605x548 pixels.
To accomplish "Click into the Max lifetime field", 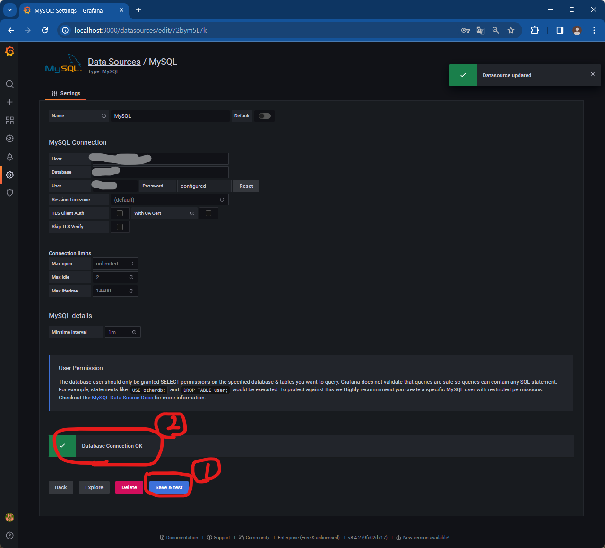I will click(115, 291).
